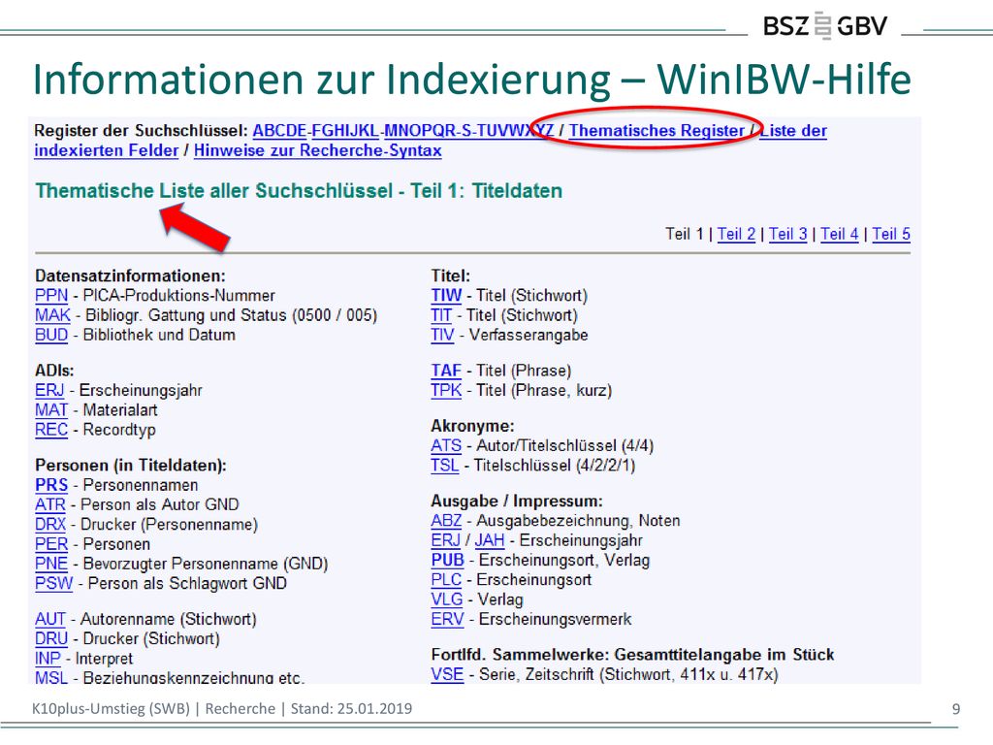Open ATS Autor/Titelschlüssel key
Image resolution: width=993 pixels, height=745 pixels.
click(x=446, y=445)
